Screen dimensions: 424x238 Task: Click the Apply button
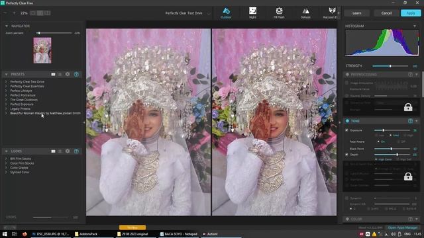pyautogui.click(x=411, y=13)
